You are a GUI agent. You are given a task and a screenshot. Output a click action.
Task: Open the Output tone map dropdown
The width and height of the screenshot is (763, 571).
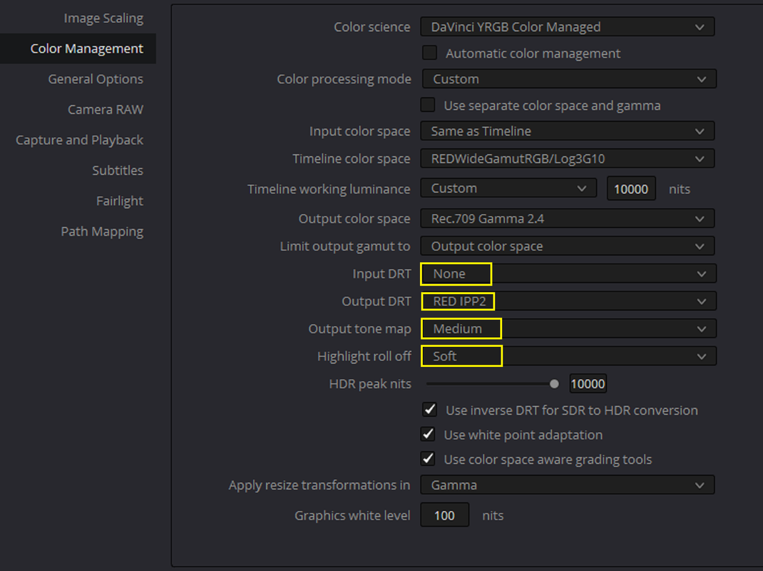click(x=569, y=329)
